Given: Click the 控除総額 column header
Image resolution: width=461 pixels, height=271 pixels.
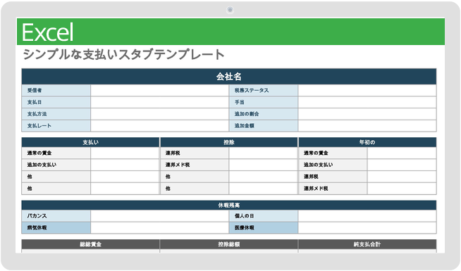Looking at the screenshot, I should pyautogui.click(x=228, y=244).
